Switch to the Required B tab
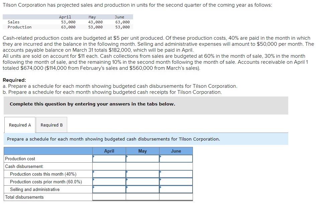 [x=51, y=125]
